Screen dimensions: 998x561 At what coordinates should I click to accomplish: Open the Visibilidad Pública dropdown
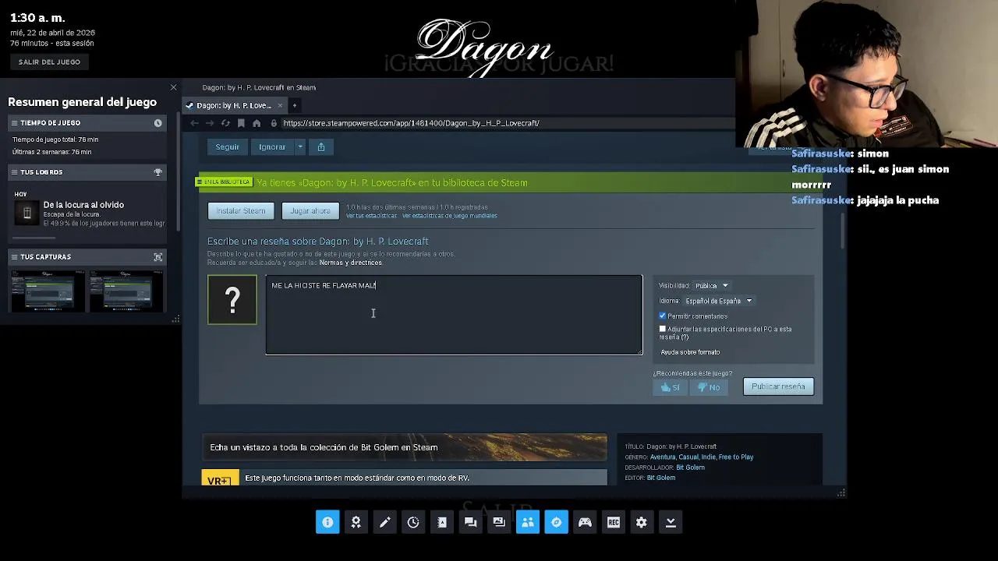(711, 286)
